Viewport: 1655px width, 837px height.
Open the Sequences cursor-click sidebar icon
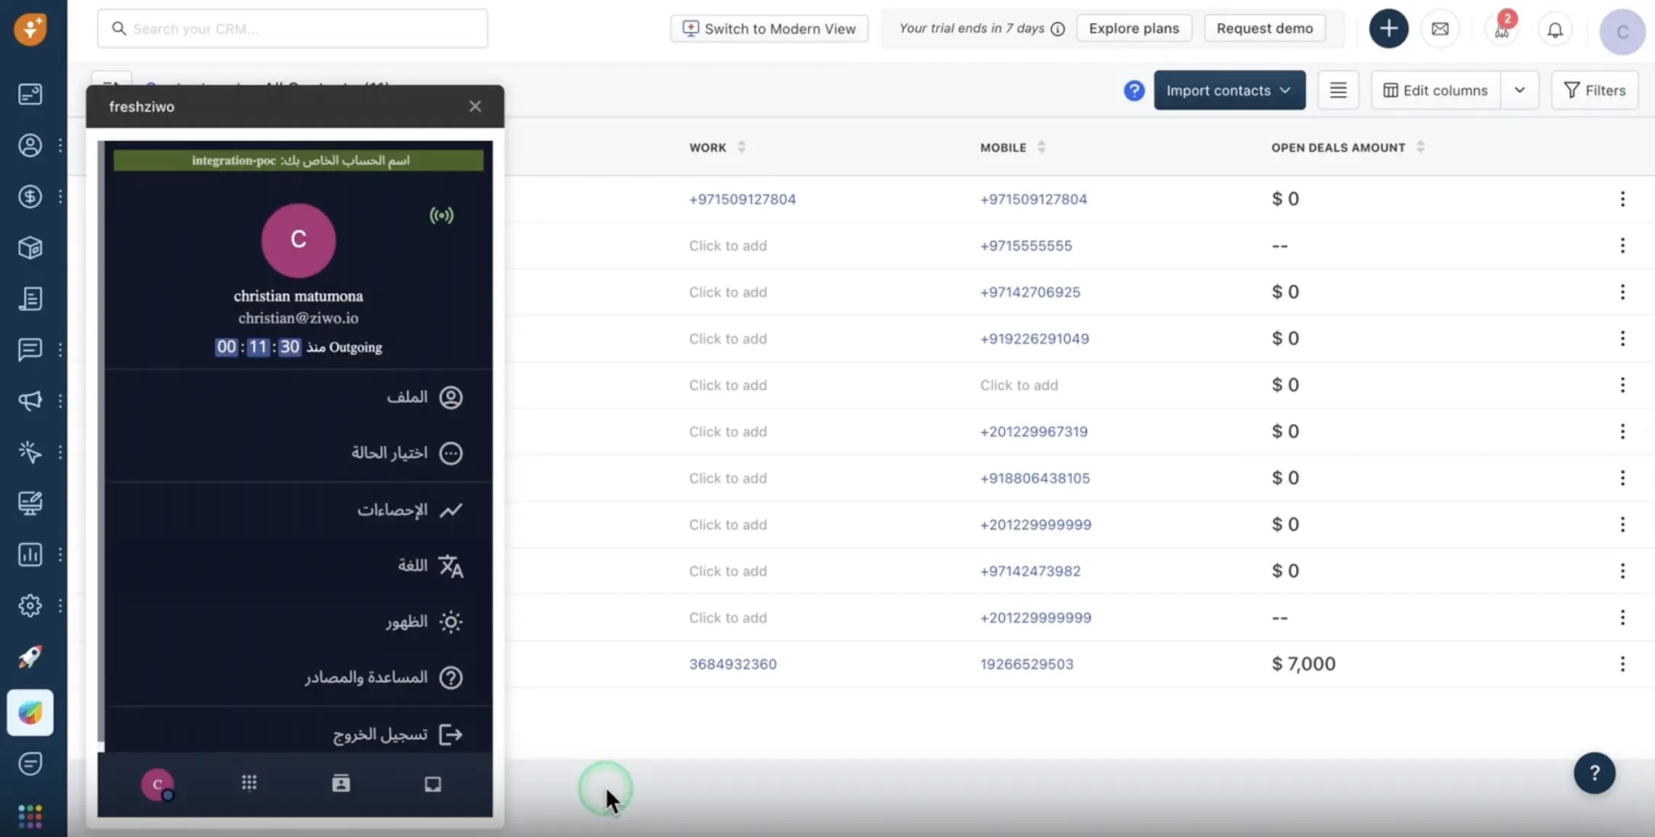[30, 452]
